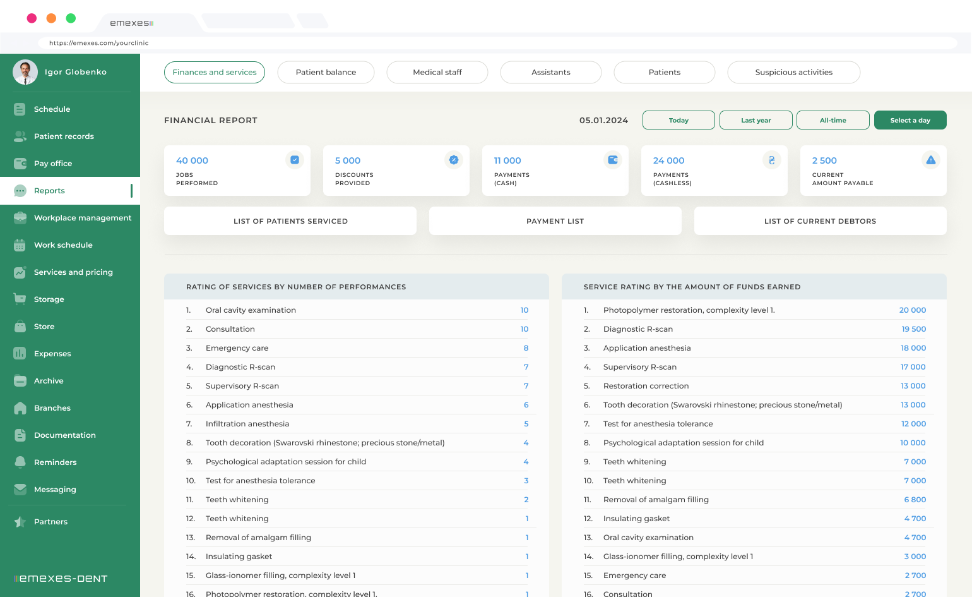Filter report by Today

click(679, 120)
